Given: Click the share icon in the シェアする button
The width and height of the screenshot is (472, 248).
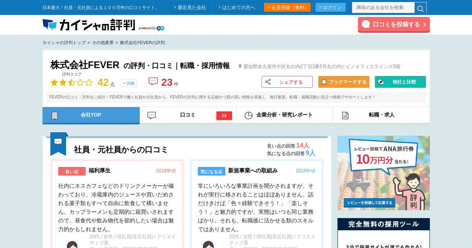Looking at the screenshot, I should pyautogui.click(x=268, y=82).
